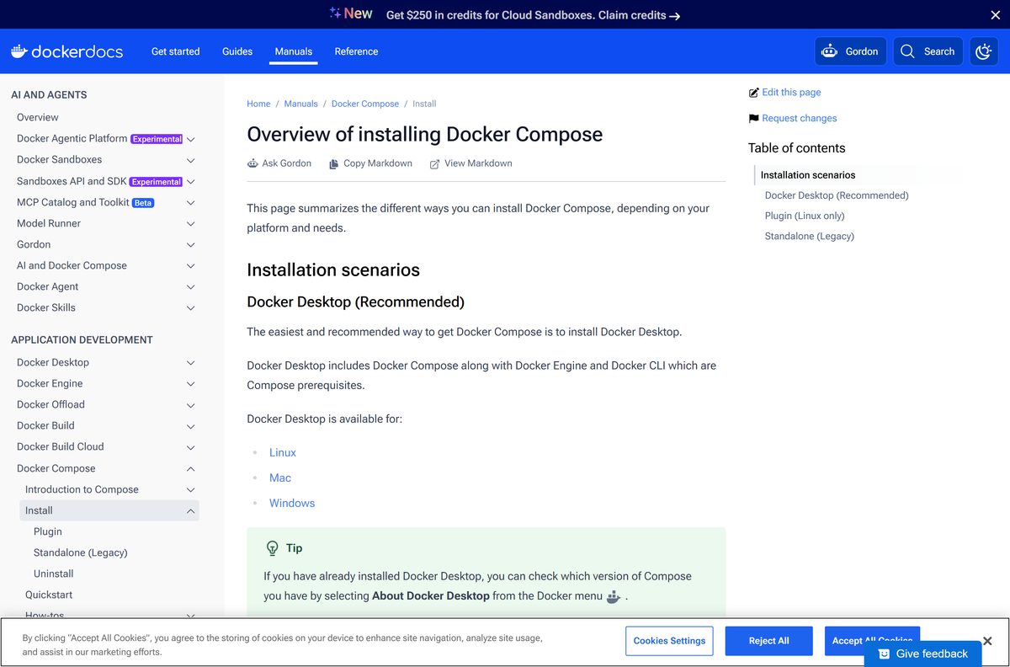Screen dimensions: 1010x667
Task: Click the lightbulb Tip icon
Action: (x=272, y=548)
